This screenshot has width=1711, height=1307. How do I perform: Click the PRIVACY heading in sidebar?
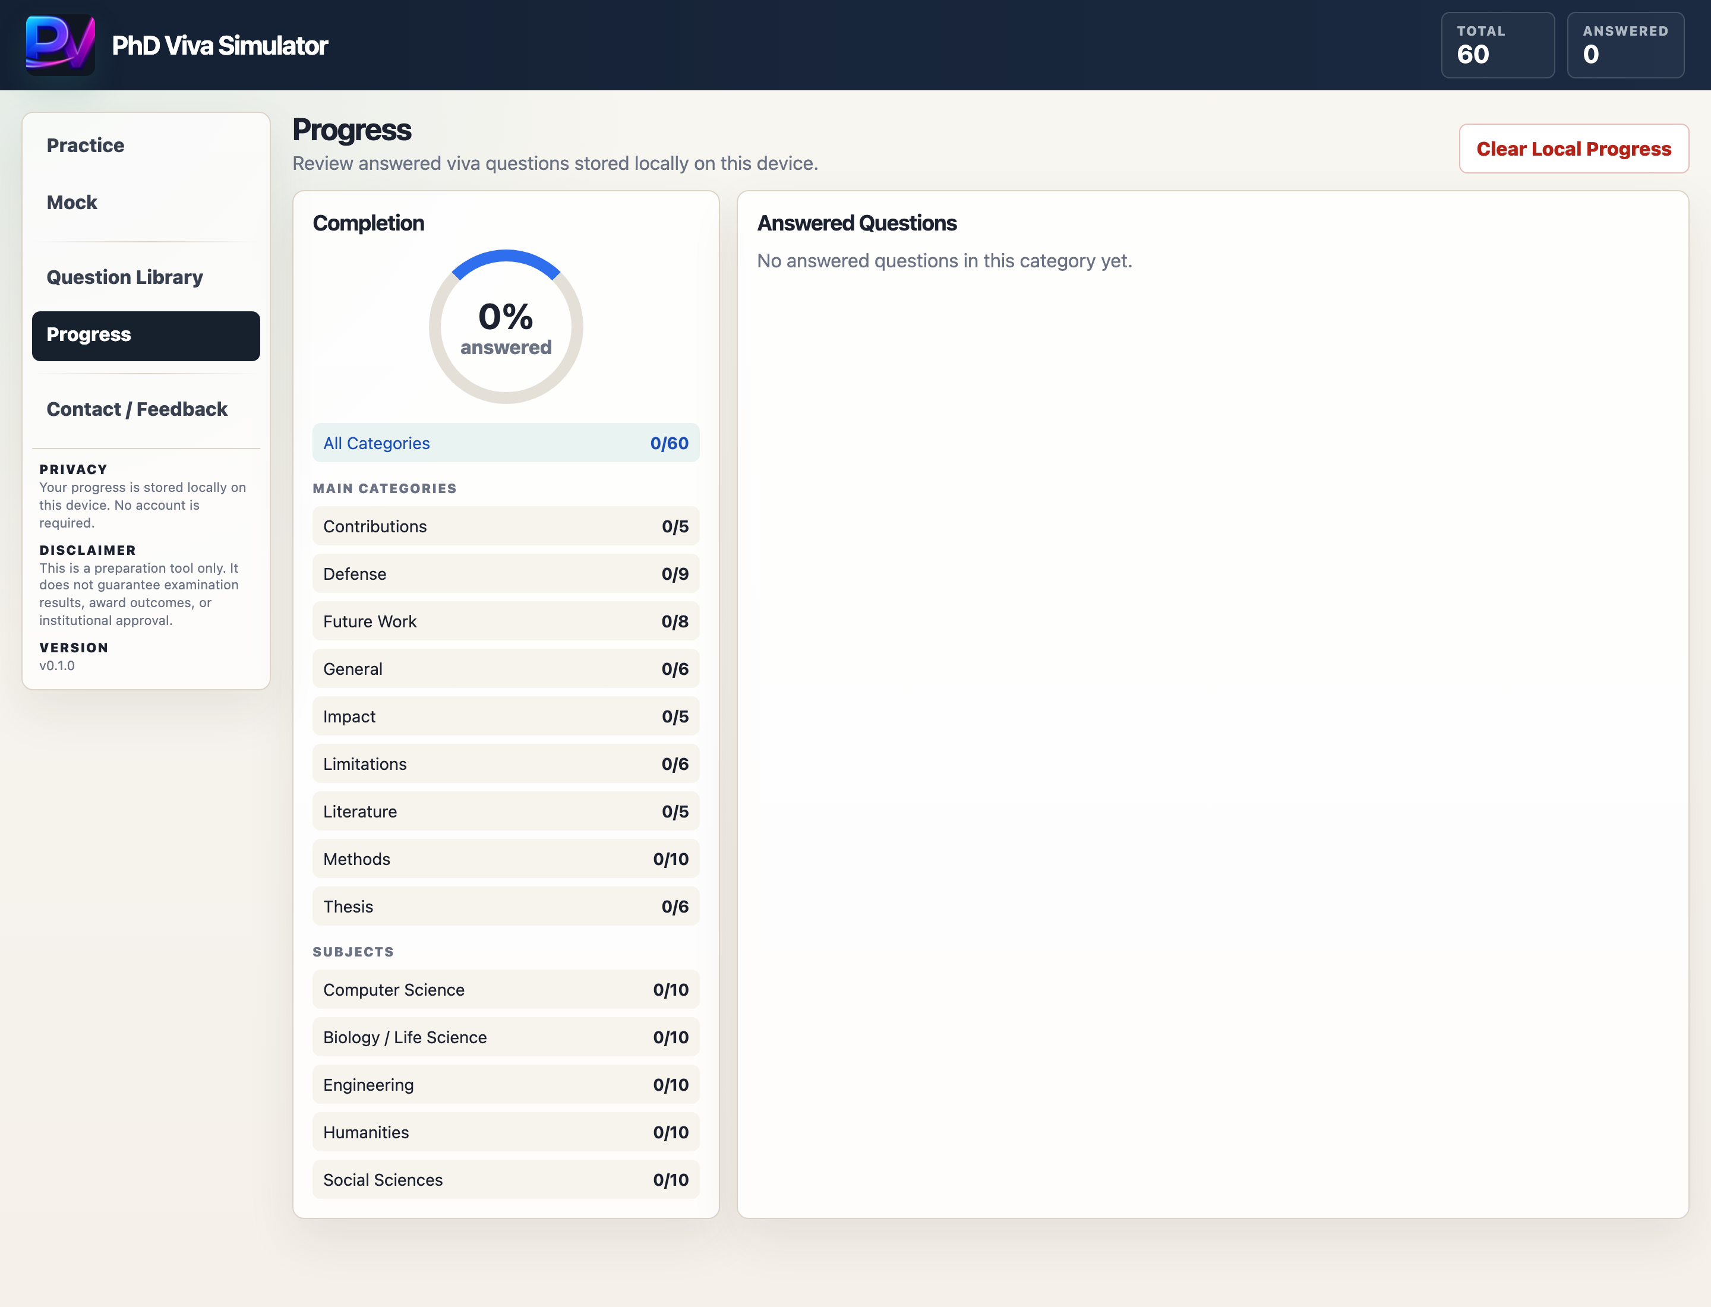pyautogui.click(x=73, y=469)
